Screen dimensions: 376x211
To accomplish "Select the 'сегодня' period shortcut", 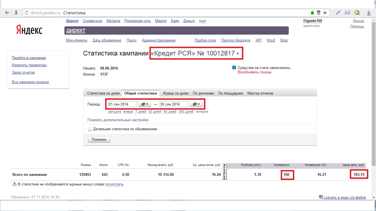I will pyautogui.click(x=115, y=112).
